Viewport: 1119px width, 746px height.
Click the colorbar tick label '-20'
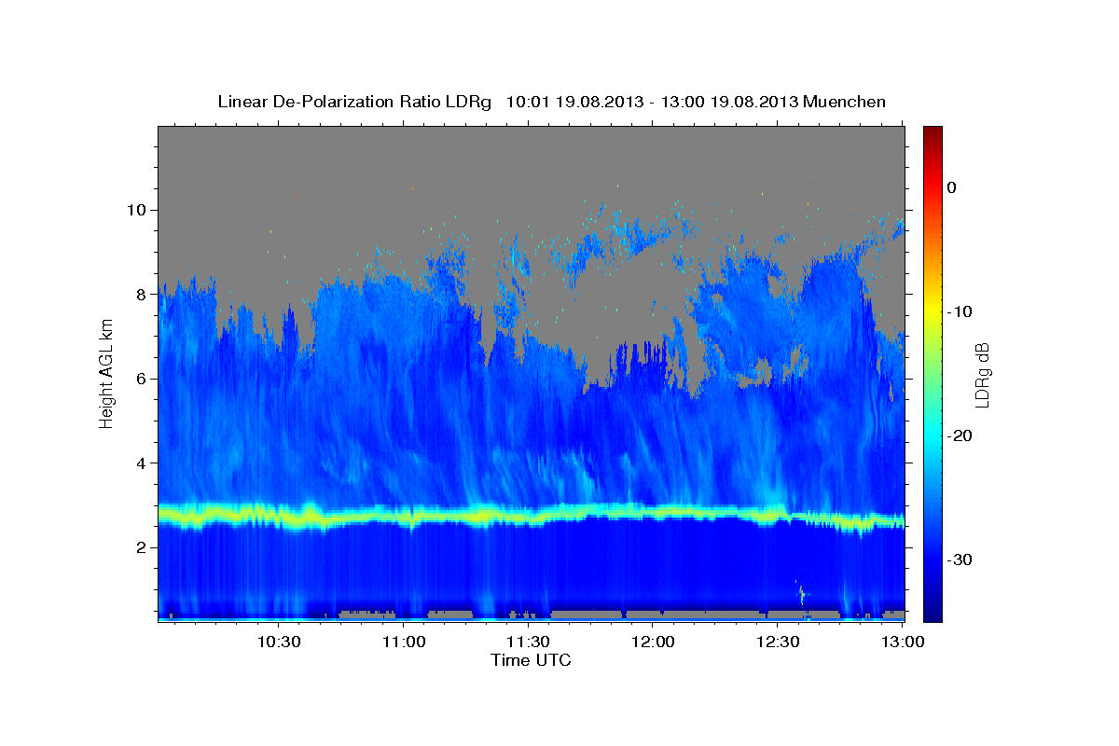(x=960, y=435)
